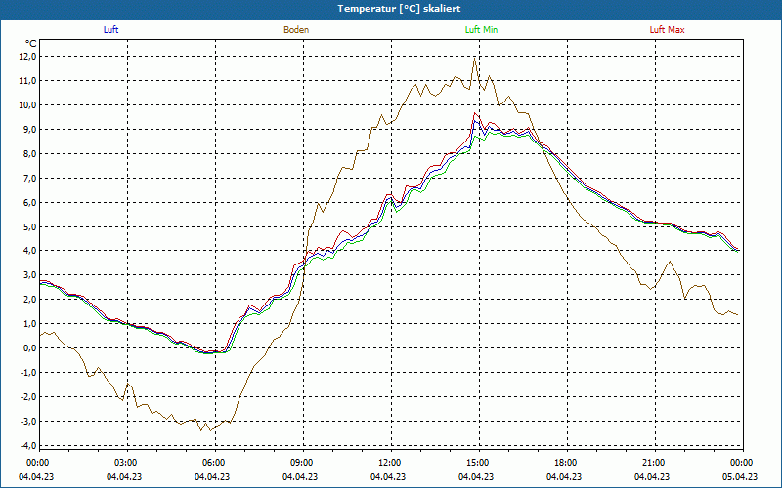
Task: Click the Boden curve minimum near 06:00
Action: [210, 430]
